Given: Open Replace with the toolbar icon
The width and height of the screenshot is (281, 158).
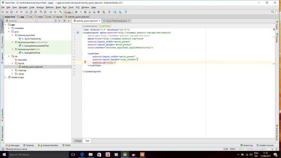Looking at the screenshot, I should 45,12.
